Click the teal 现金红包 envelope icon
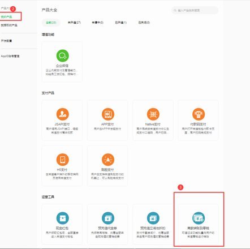250x249 pixels. 63,218
